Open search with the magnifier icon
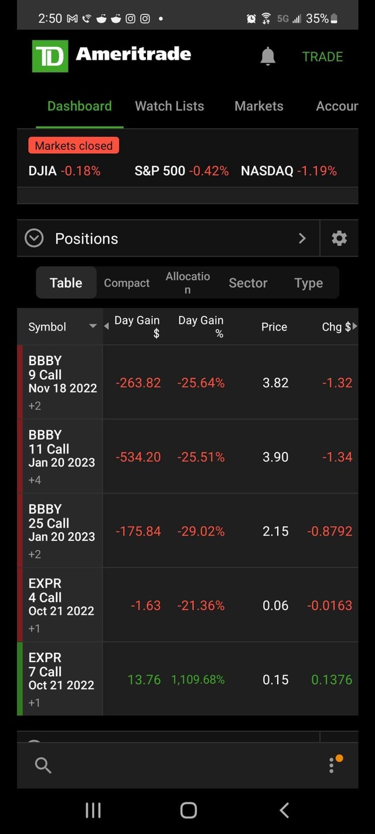Screen dimensions: 375x834 click(x=42, y=764)
